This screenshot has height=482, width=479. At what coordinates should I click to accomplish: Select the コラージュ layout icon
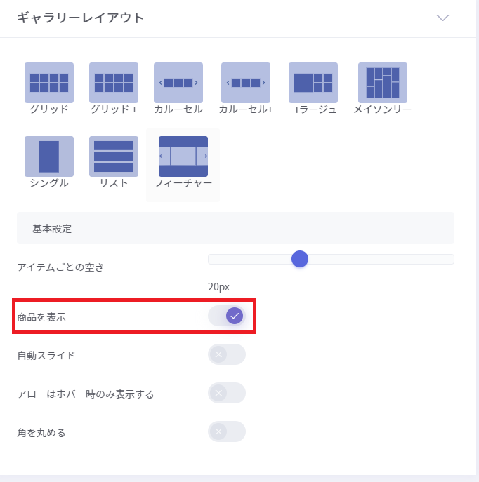tap(313, 83)
